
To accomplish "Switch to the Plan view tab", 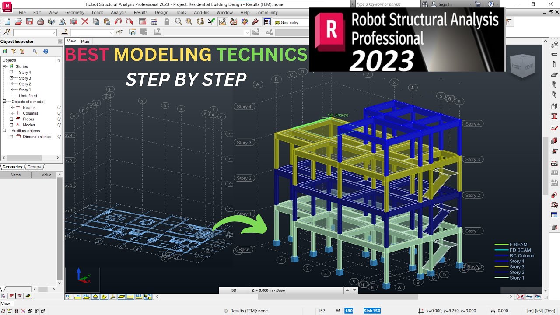I will click(85, 41).
